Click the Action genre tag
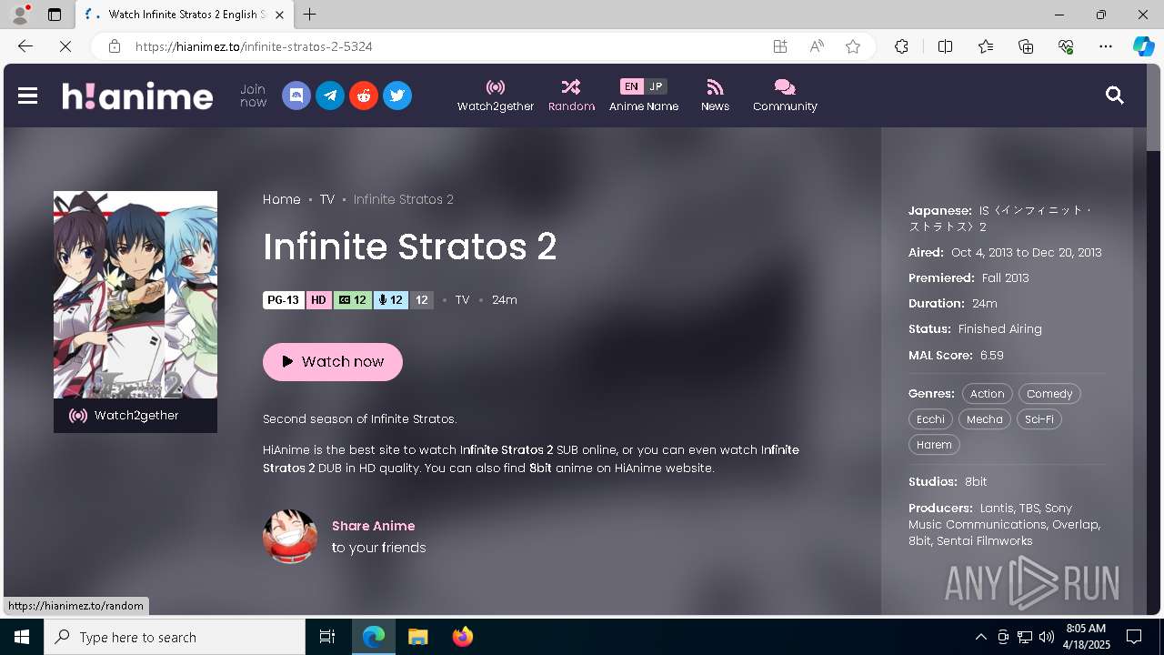This screenshot has width=1164, height=655. [987, 394]
